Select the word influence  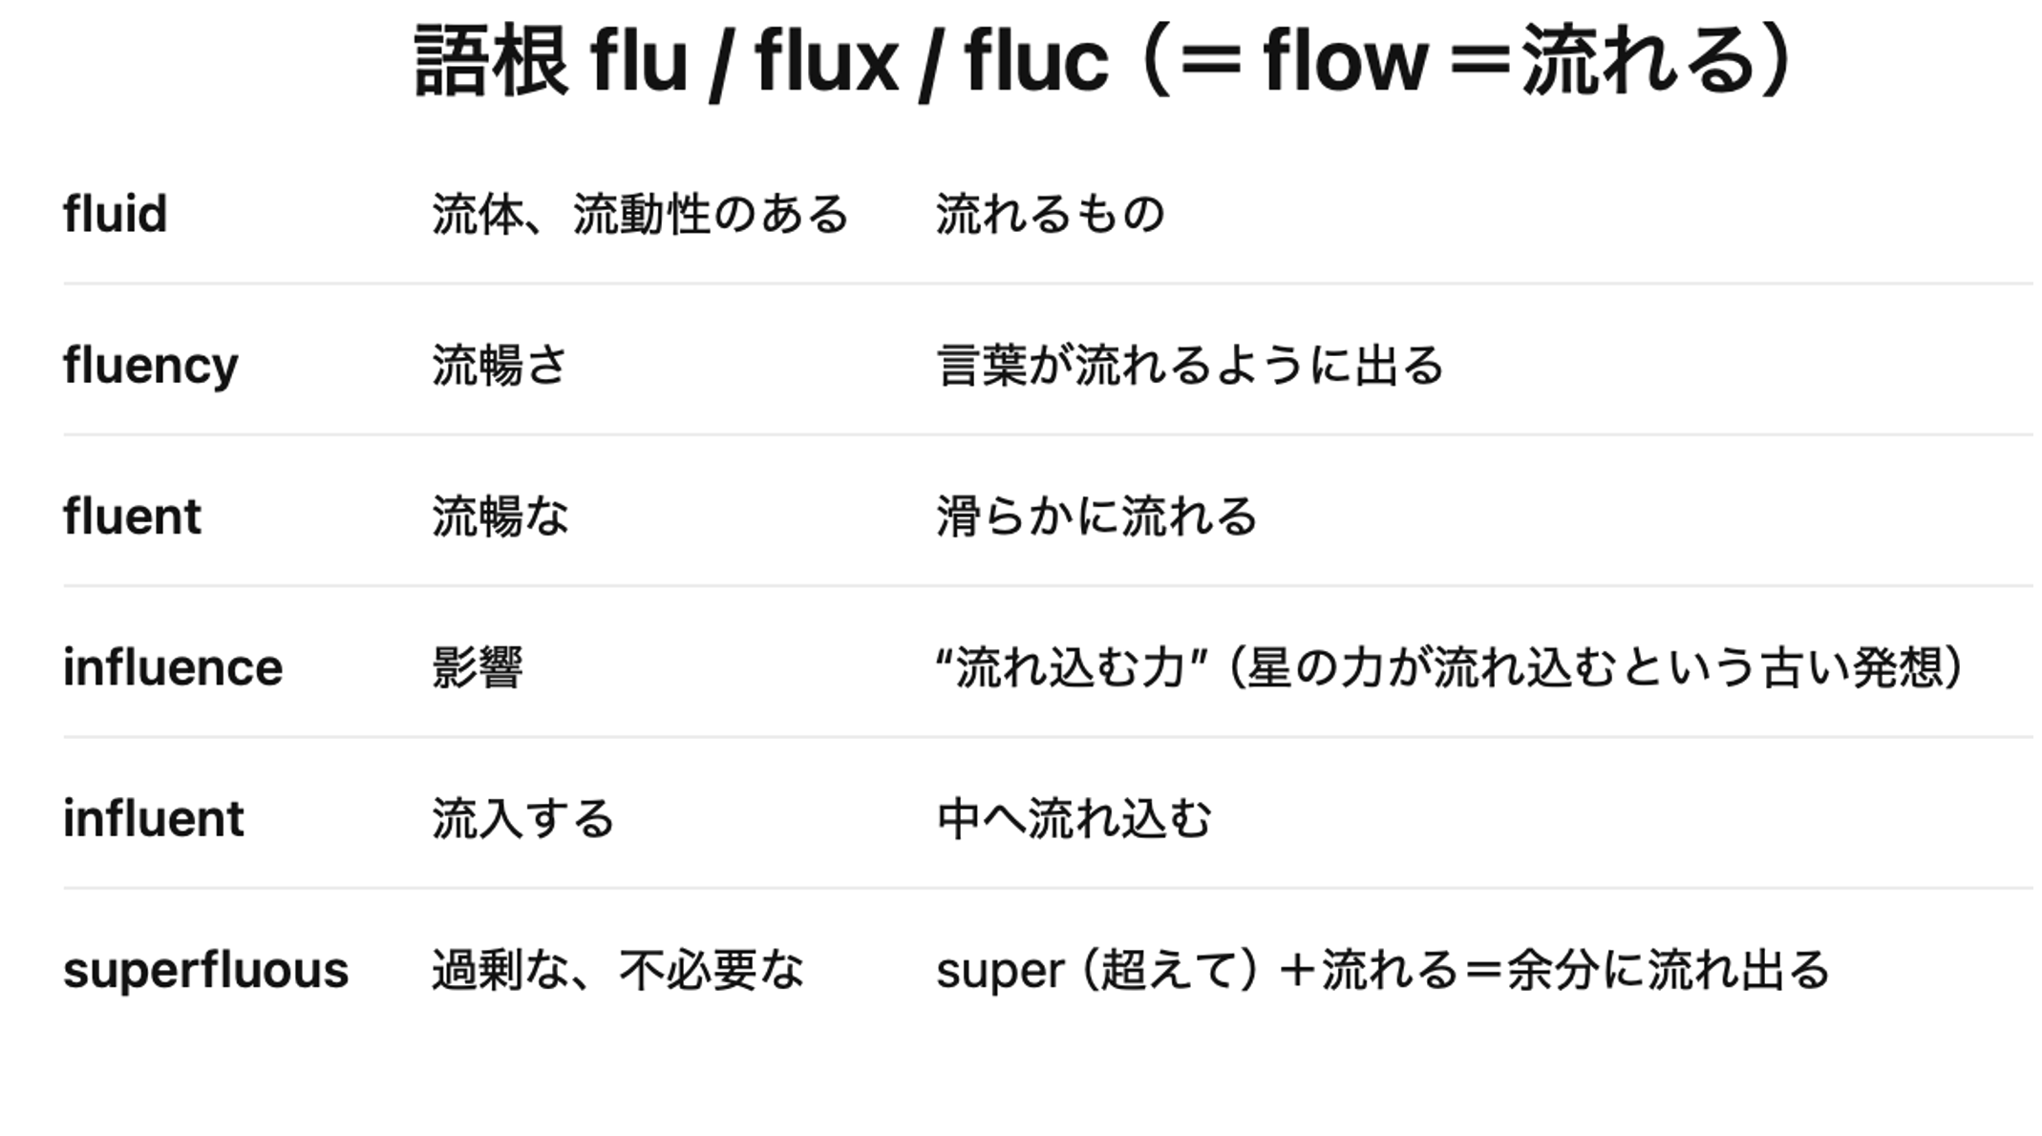[172, 667]
